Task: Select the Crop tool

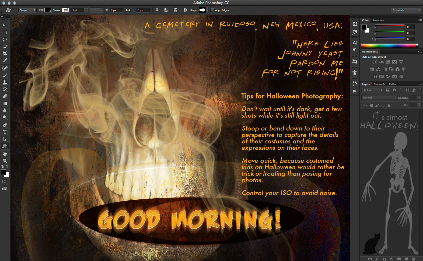Action: (x=5, y=54)
